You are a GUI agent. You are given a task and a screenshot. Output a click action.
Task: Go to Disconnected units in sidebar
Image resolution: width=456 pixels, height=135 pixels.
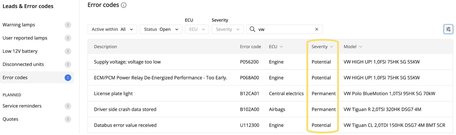23,64
